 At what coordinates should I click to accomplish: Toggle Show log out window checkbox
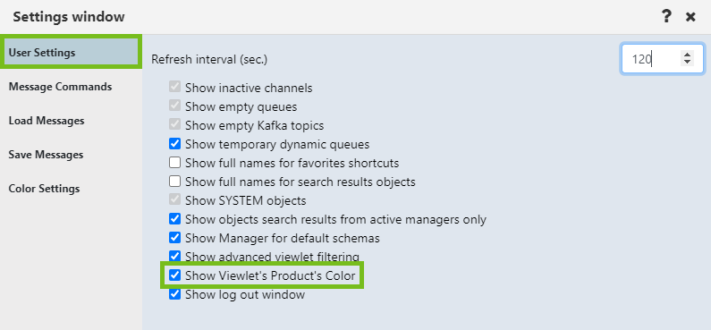pos(174,294)
